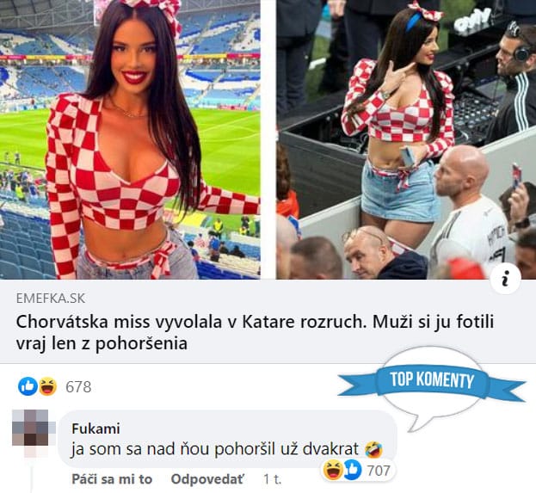Open the 707 comment reactions count
536x493 pixels.
[379, 471]
